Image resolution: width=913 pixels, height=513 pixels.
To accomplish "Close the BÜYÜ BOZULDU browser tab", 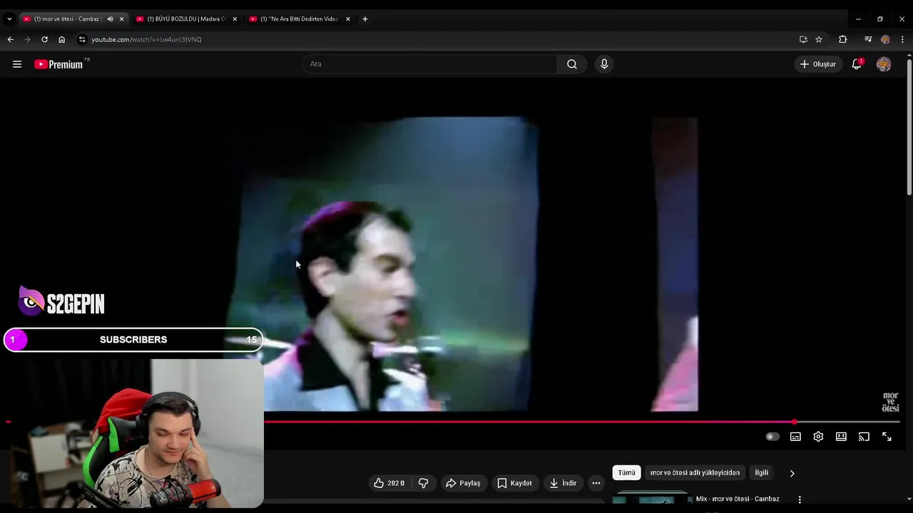I will 235,19.
